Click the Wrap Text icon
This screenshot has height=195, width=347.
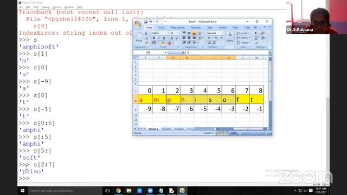click(200, 33)
